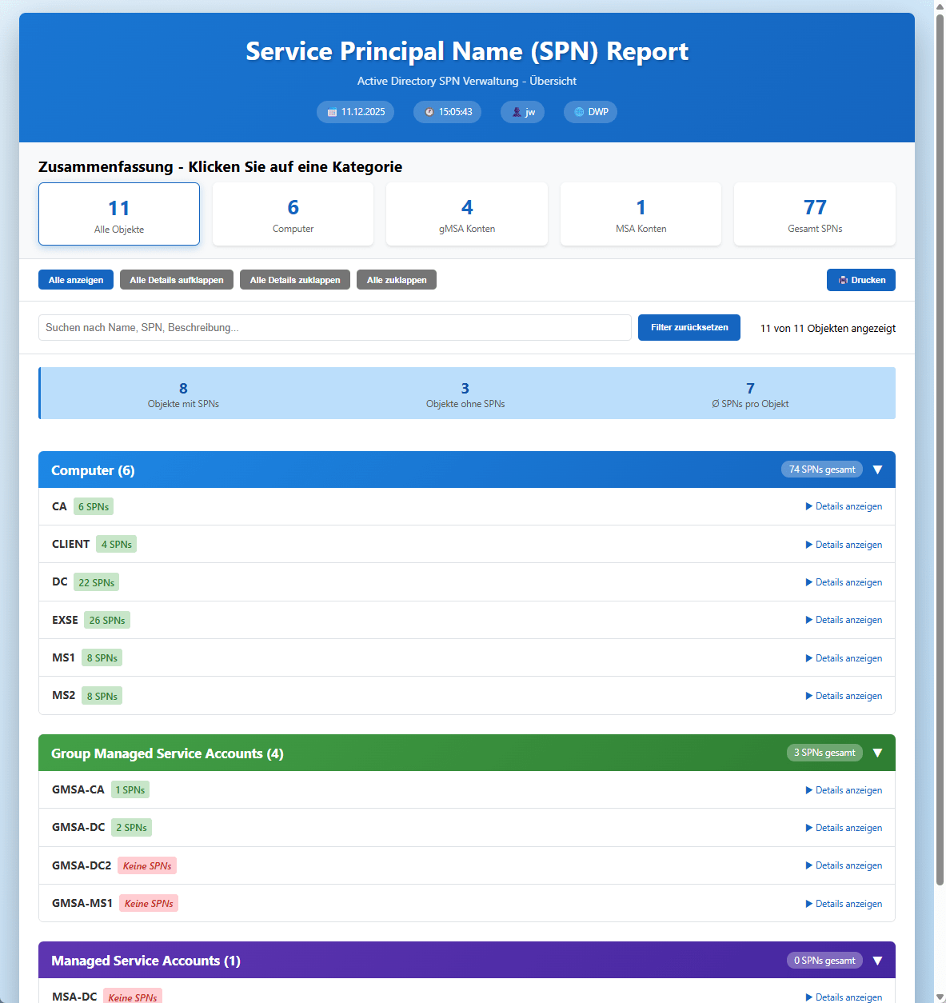The width and height of the screenshot is (946, 1003).
Task: Click the globe icon beside DWP
Action: pyautogui.click(x=580, y=113)
